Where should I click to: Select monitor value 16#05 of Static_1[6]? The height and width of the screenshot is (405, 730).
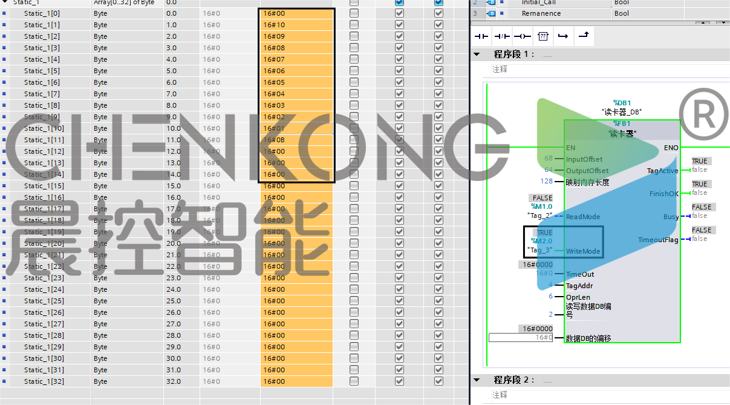(x=296, y=82)
